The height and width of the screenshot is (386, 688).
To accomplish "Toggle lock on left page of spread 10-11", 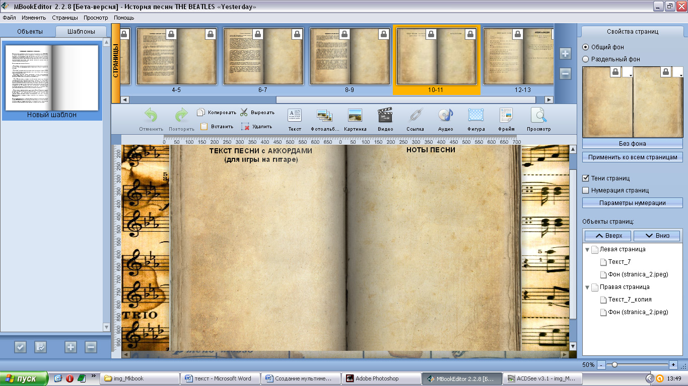I will pyautogui.click(x=431, y=34).
